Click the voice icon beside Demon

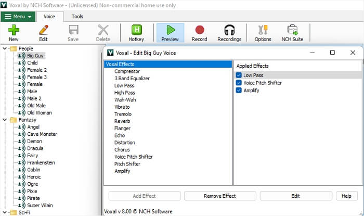pyautogui.click(x=22, y=141)
